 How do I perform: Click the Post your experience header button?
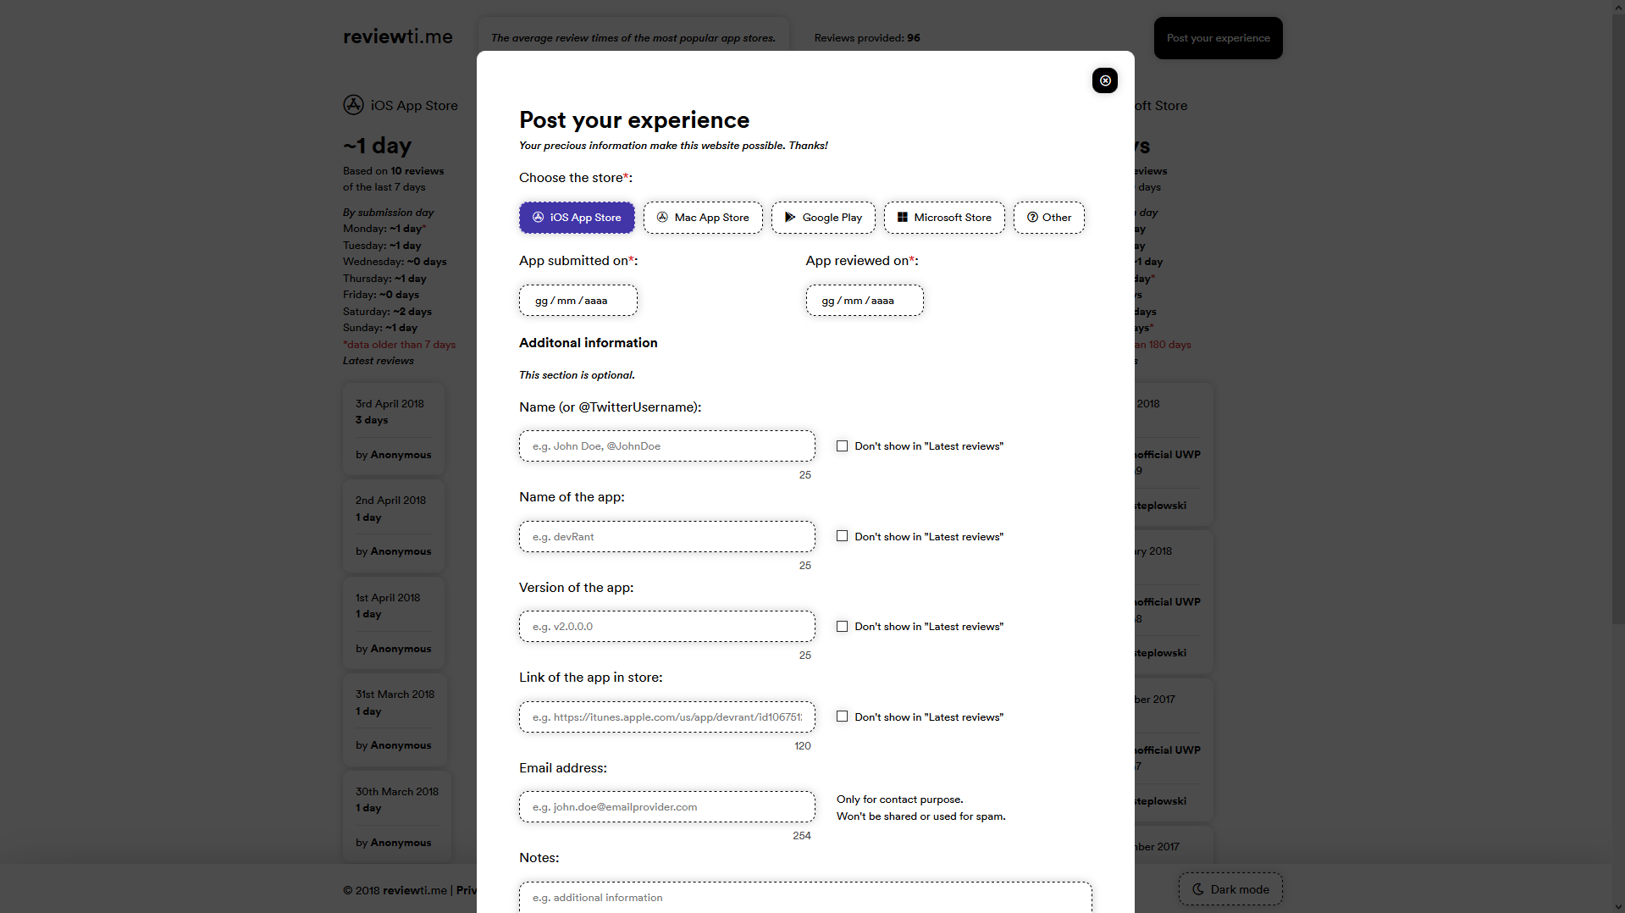1218,38
